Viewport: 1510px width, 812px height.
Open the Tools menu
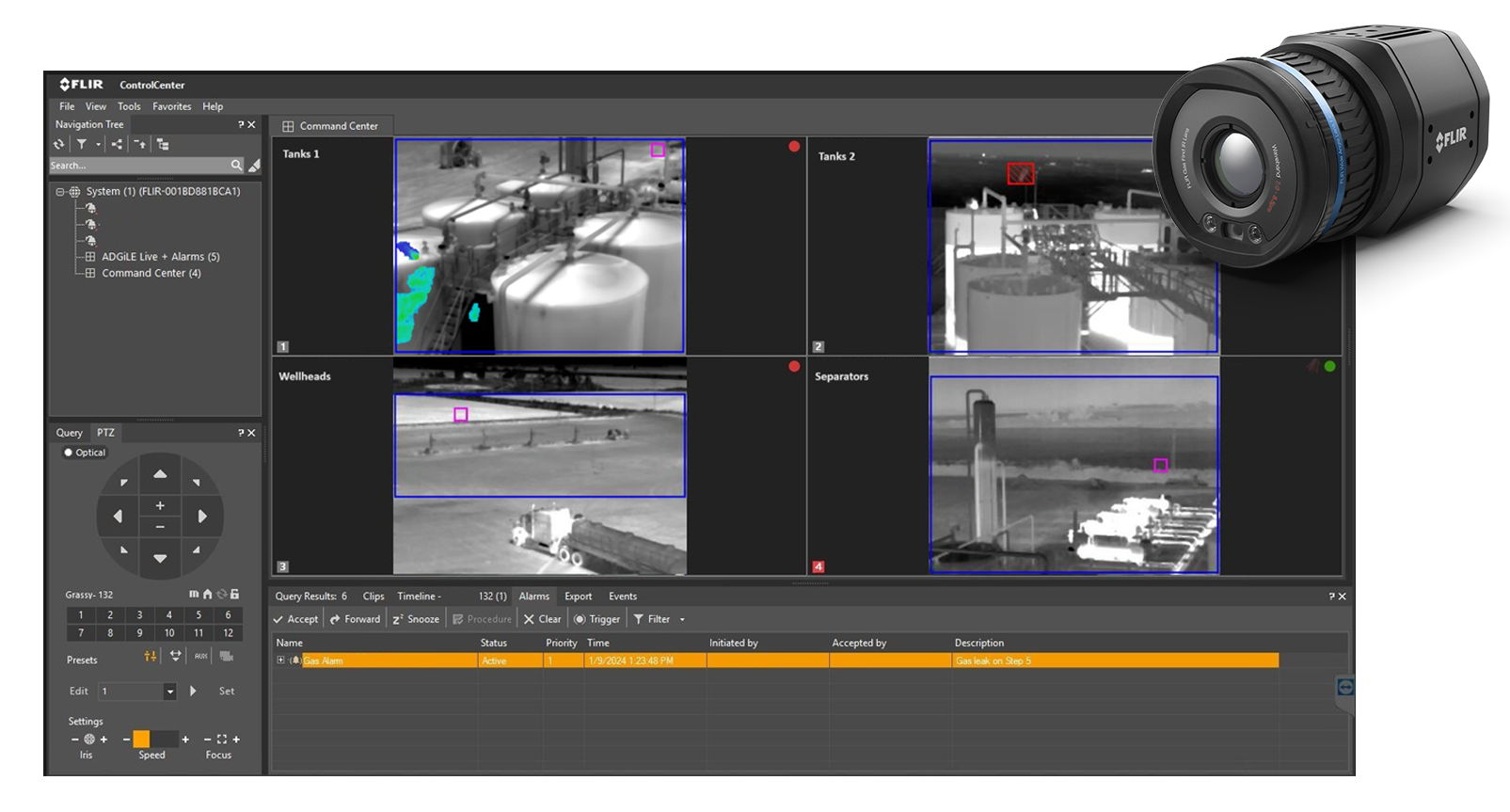(129, 106)
